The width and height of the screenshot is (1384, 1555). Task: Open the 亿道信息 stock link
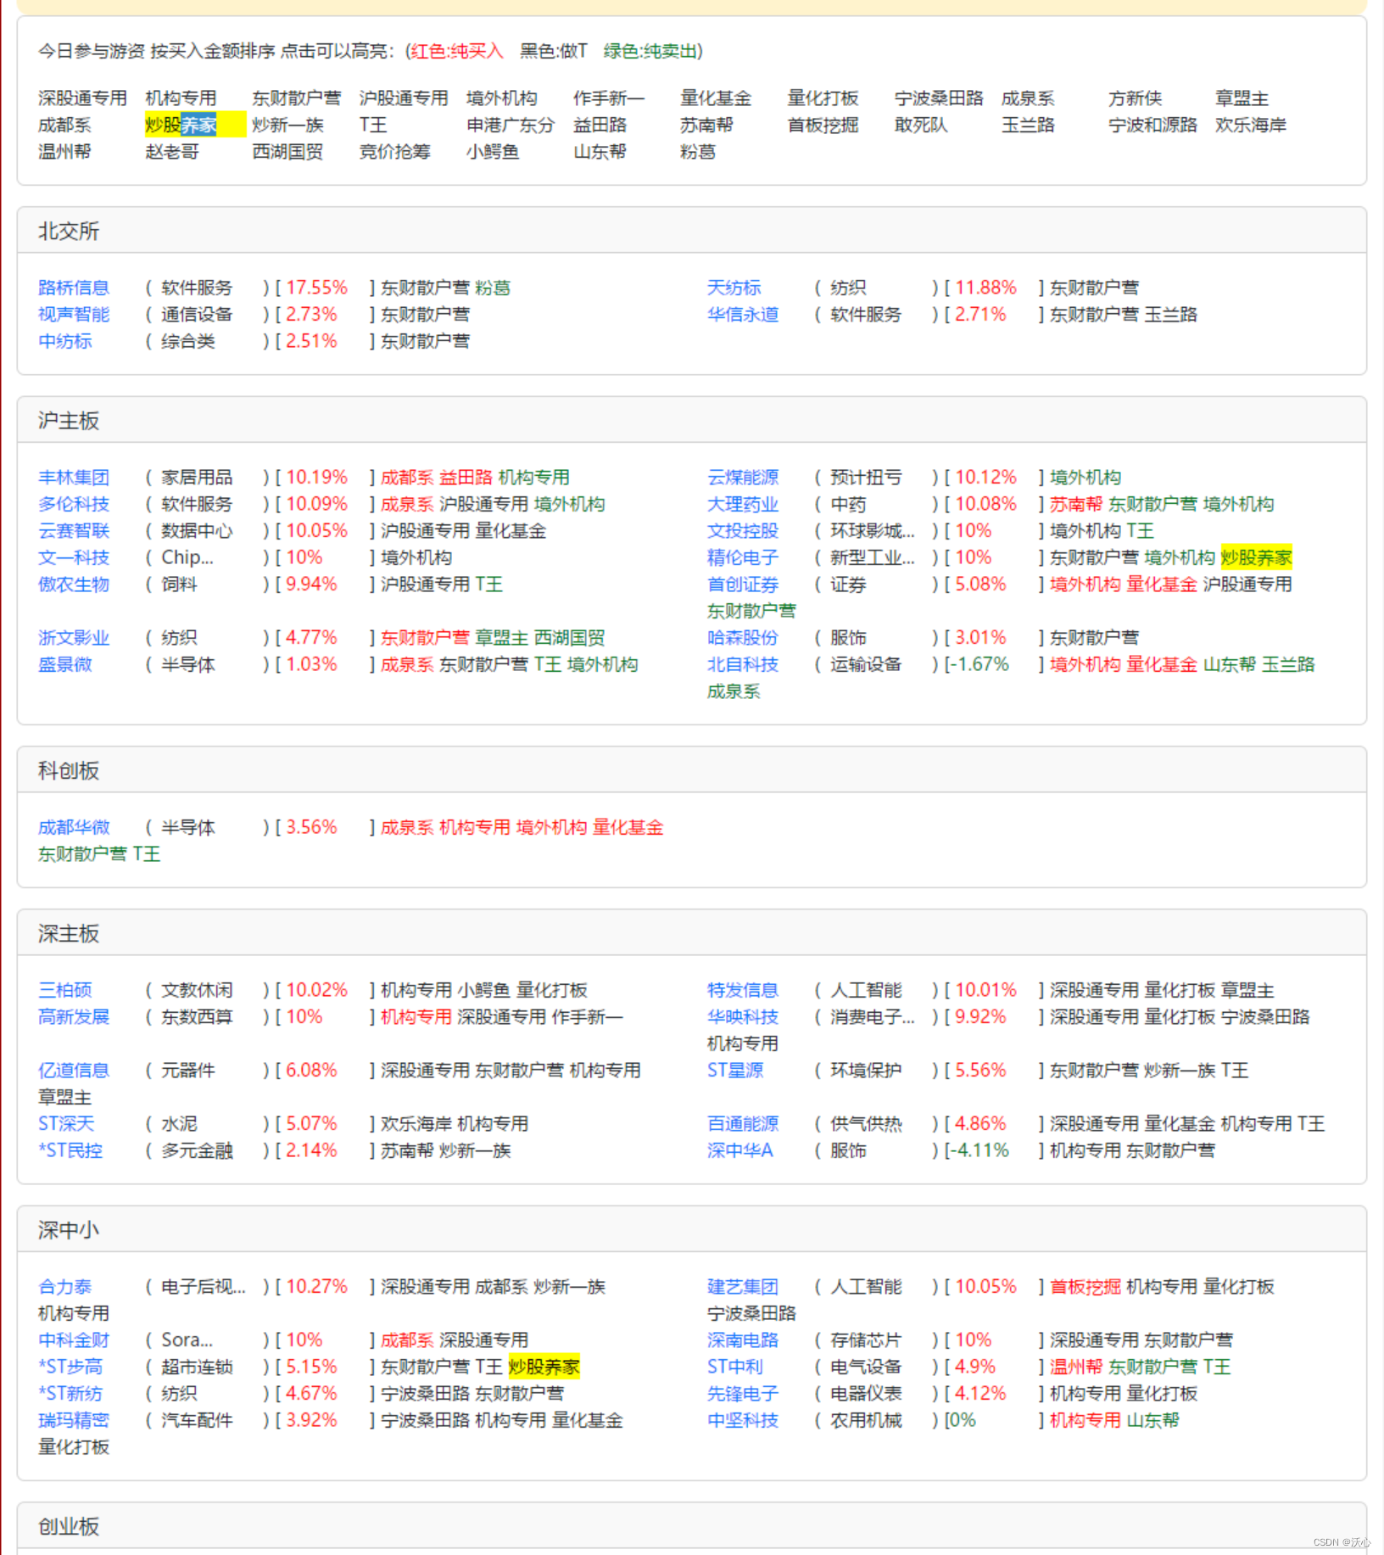pyautogui.click(x=74, y=1070)
